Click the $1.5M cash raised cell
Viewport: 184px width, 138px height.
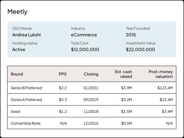coord(126,111)
